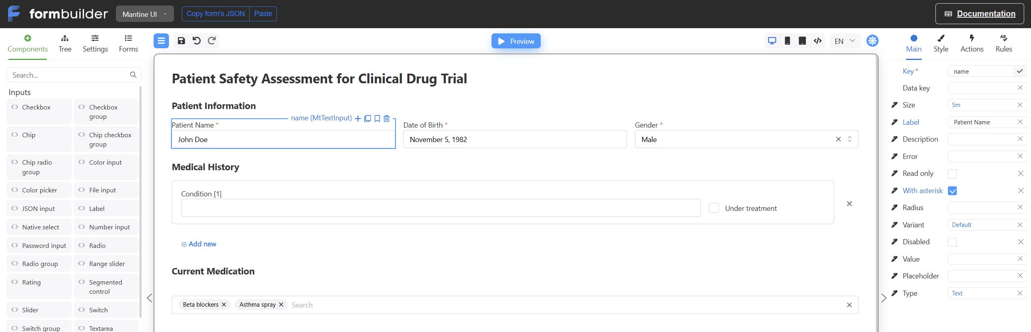Toggle the blue hamburger menu button

[x=161, y=41]
